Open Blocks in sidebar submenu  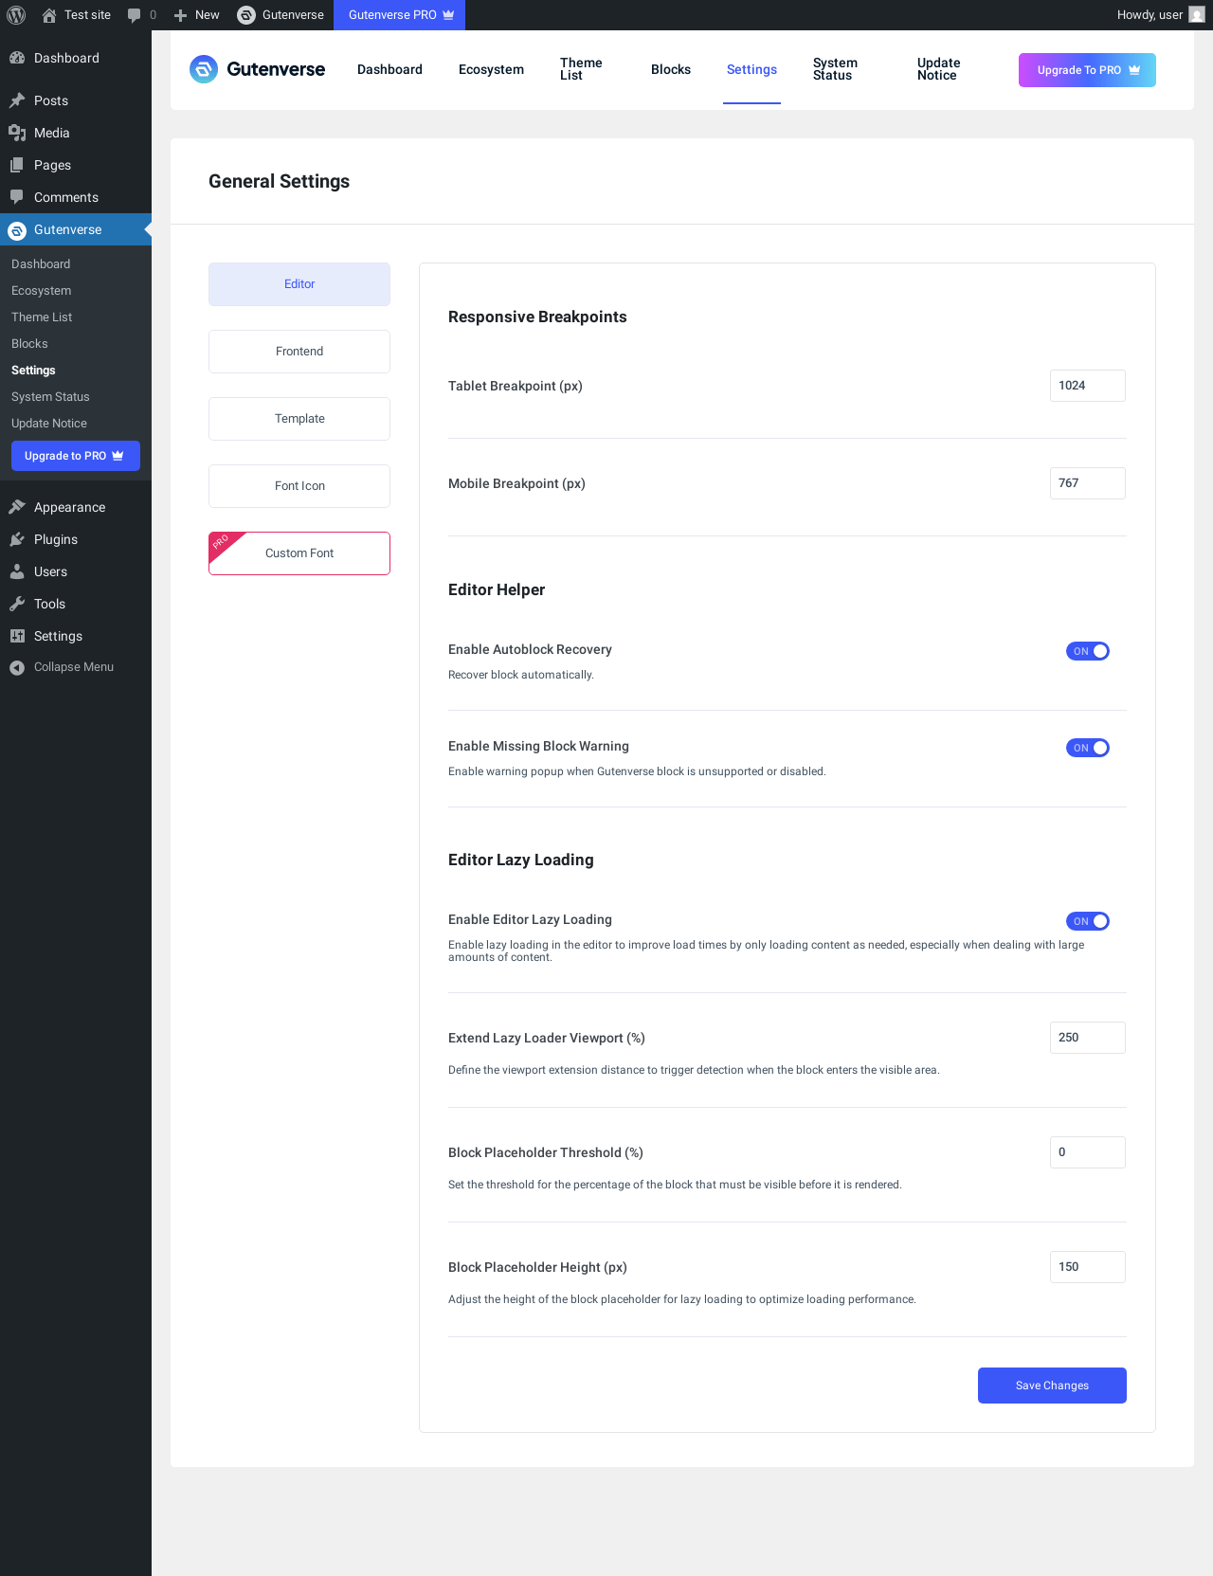pyautogui.click(x=29, y=344)
